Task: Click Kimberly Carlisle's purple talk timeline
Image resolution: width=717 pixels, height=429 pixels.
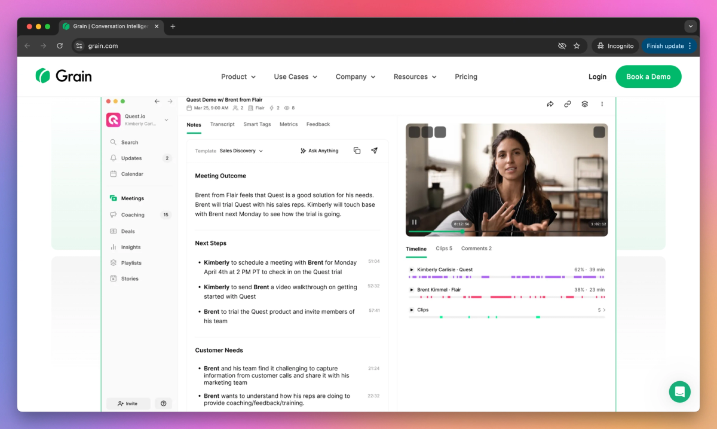Action: coord(507,277)
